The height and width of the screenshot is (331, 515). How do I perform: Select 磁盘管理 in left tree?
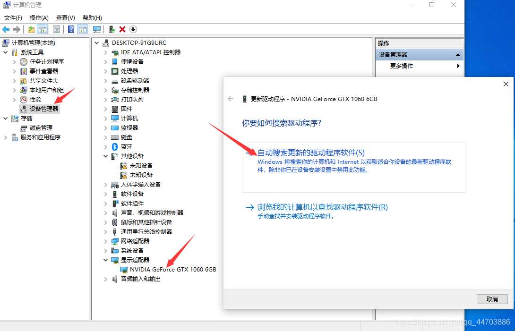tap(41, 128)
